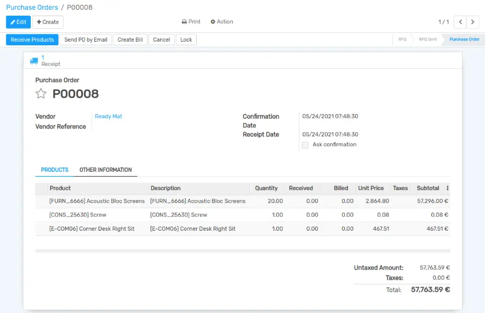
Task: Tick the Ask confirmation checkbox
Action: coord(305,145)
